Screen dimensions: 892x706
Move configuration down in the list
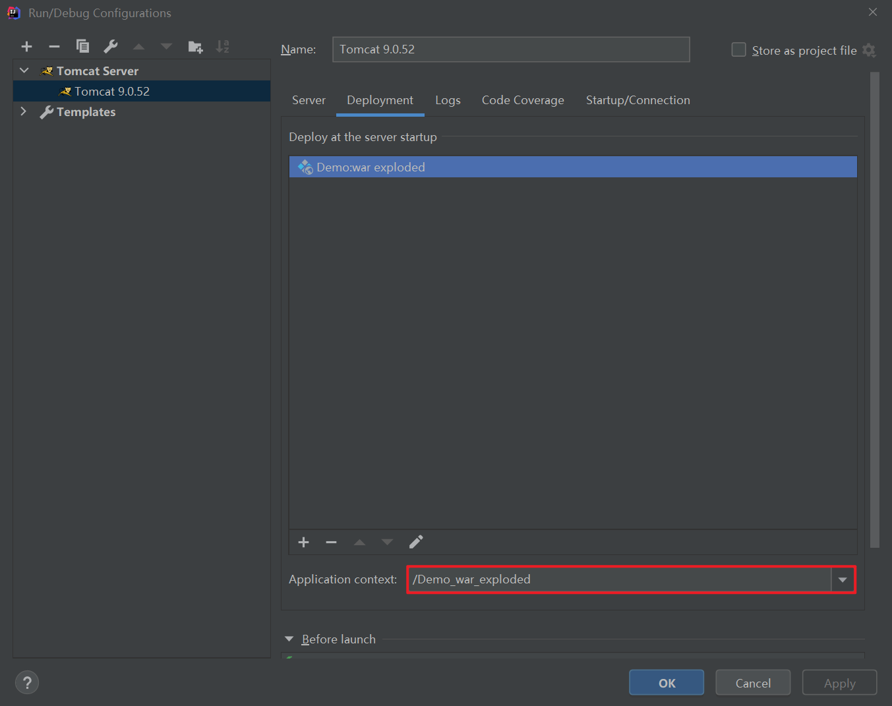pos(166,47)
